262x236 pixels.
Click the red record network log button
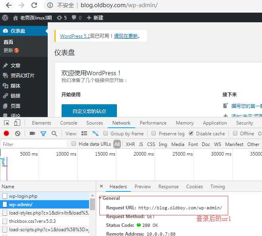tap(6, 134)
